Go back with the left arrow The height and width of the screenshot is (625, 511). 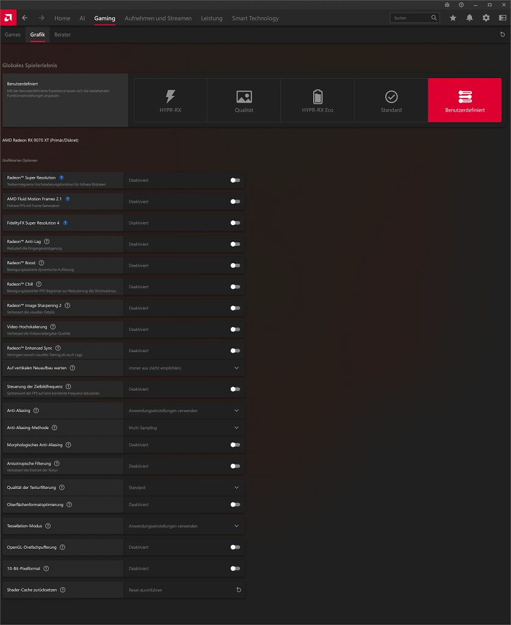24,18
